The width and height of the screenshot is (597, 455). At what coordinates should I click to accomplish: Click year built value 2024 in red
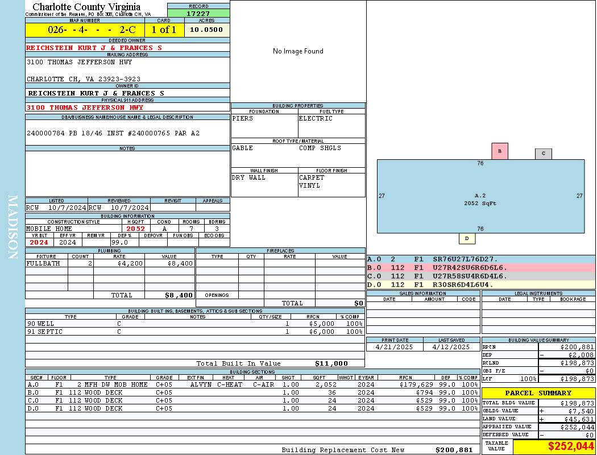pos(39,242)
